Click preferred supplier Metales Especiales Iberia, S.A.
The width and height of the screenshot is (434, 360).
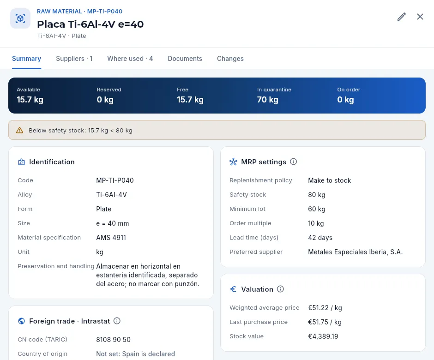(356, 252)
